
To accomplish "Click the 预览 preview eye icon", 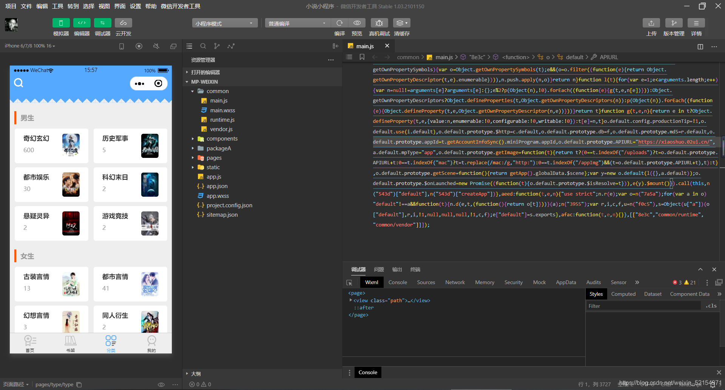I will tap(357, 23).
